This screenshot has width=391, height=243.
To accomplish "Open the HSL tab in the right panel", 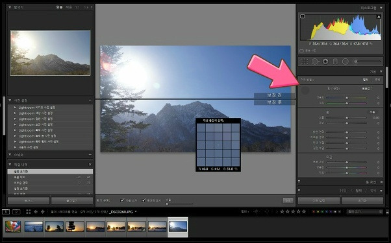I will tap(344, 191).
